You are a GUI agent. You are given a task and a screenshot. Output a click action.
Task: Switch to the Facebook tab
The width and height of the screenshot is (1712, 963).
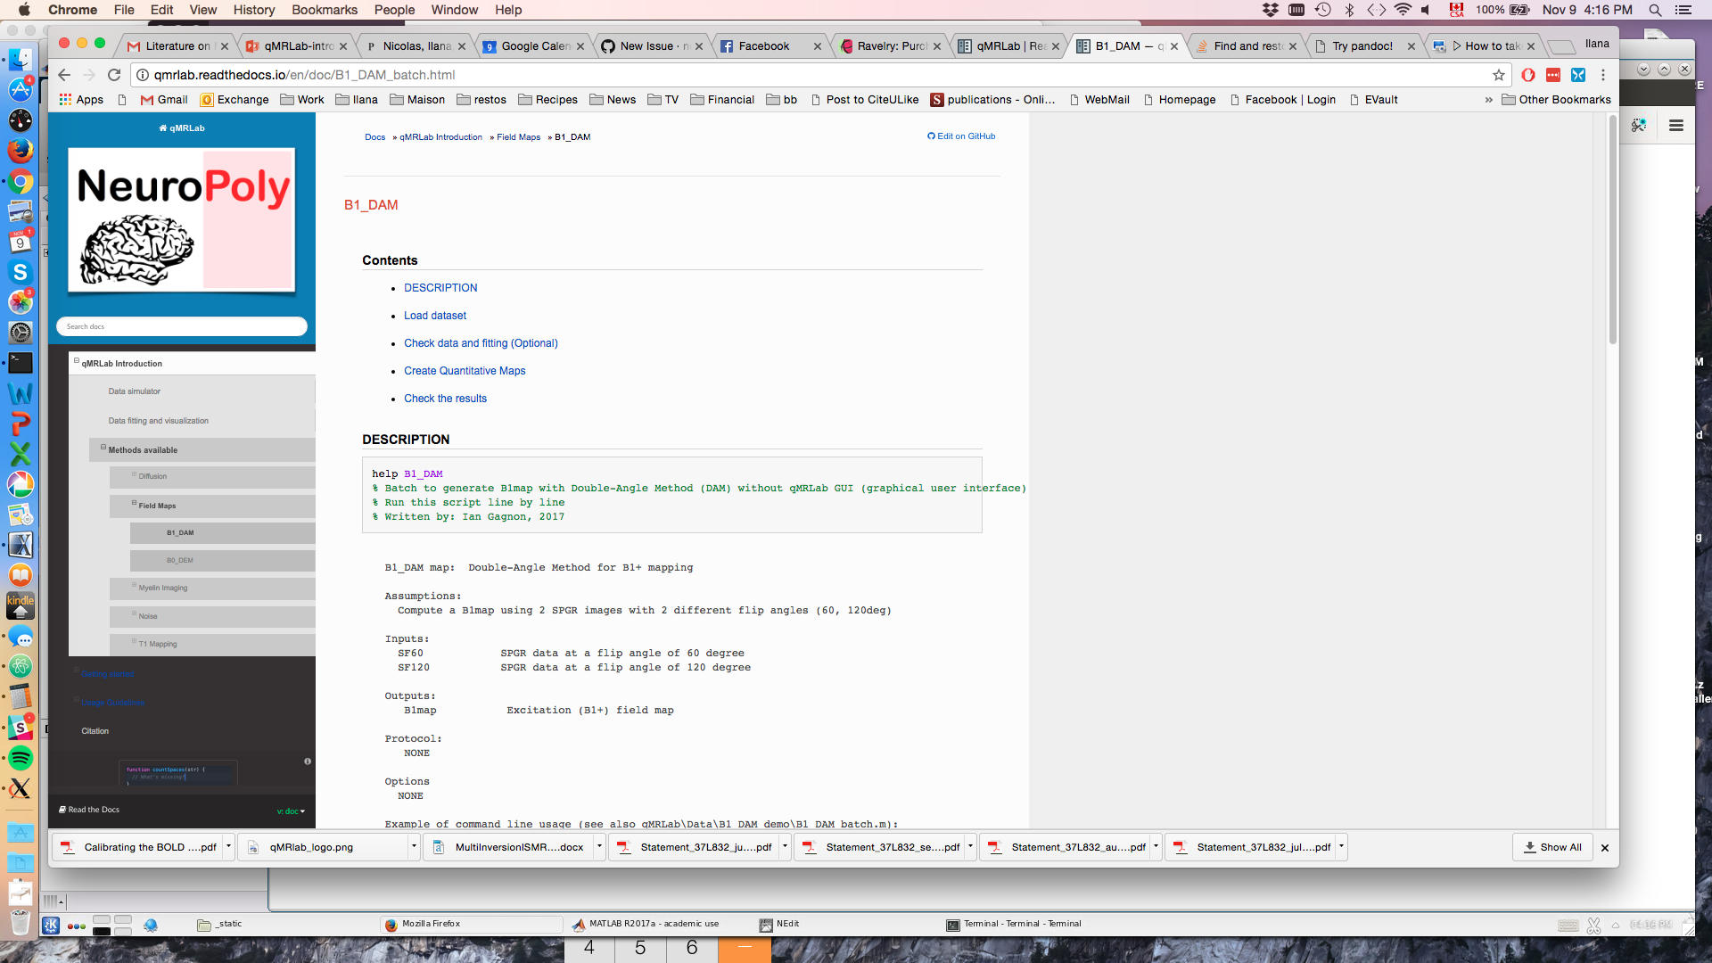(763, 45)
